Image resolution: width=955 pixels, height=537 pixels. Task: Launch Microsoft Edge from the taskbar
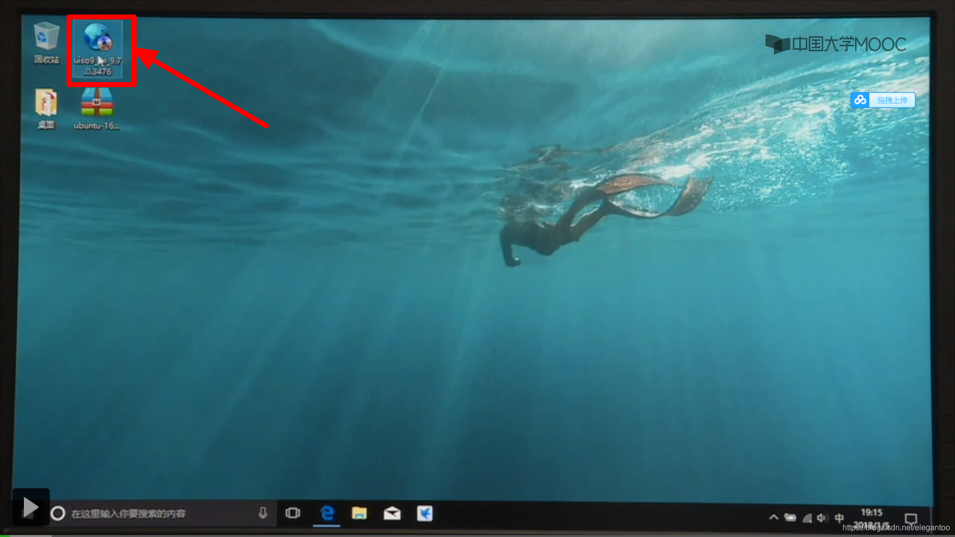coord(327,513)
